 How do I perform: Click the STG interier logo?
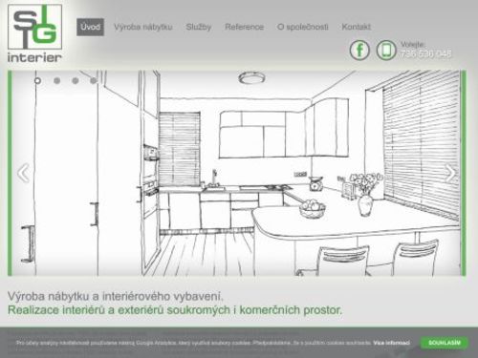34,33
